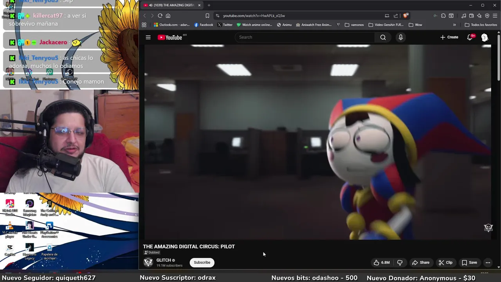
Task: Open the Animu bookmark
Action: click(284, 25)
